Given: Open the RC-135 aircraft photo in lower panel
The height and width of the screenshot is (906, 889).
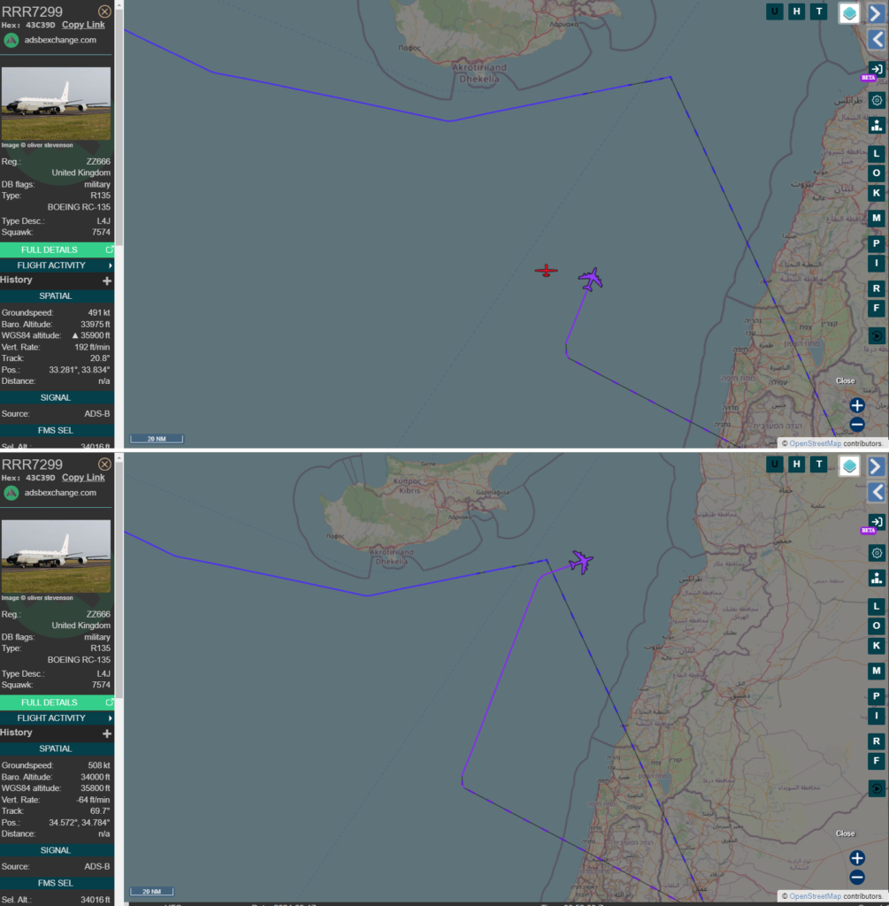Looking at the screenshot, I should (56, 557).
